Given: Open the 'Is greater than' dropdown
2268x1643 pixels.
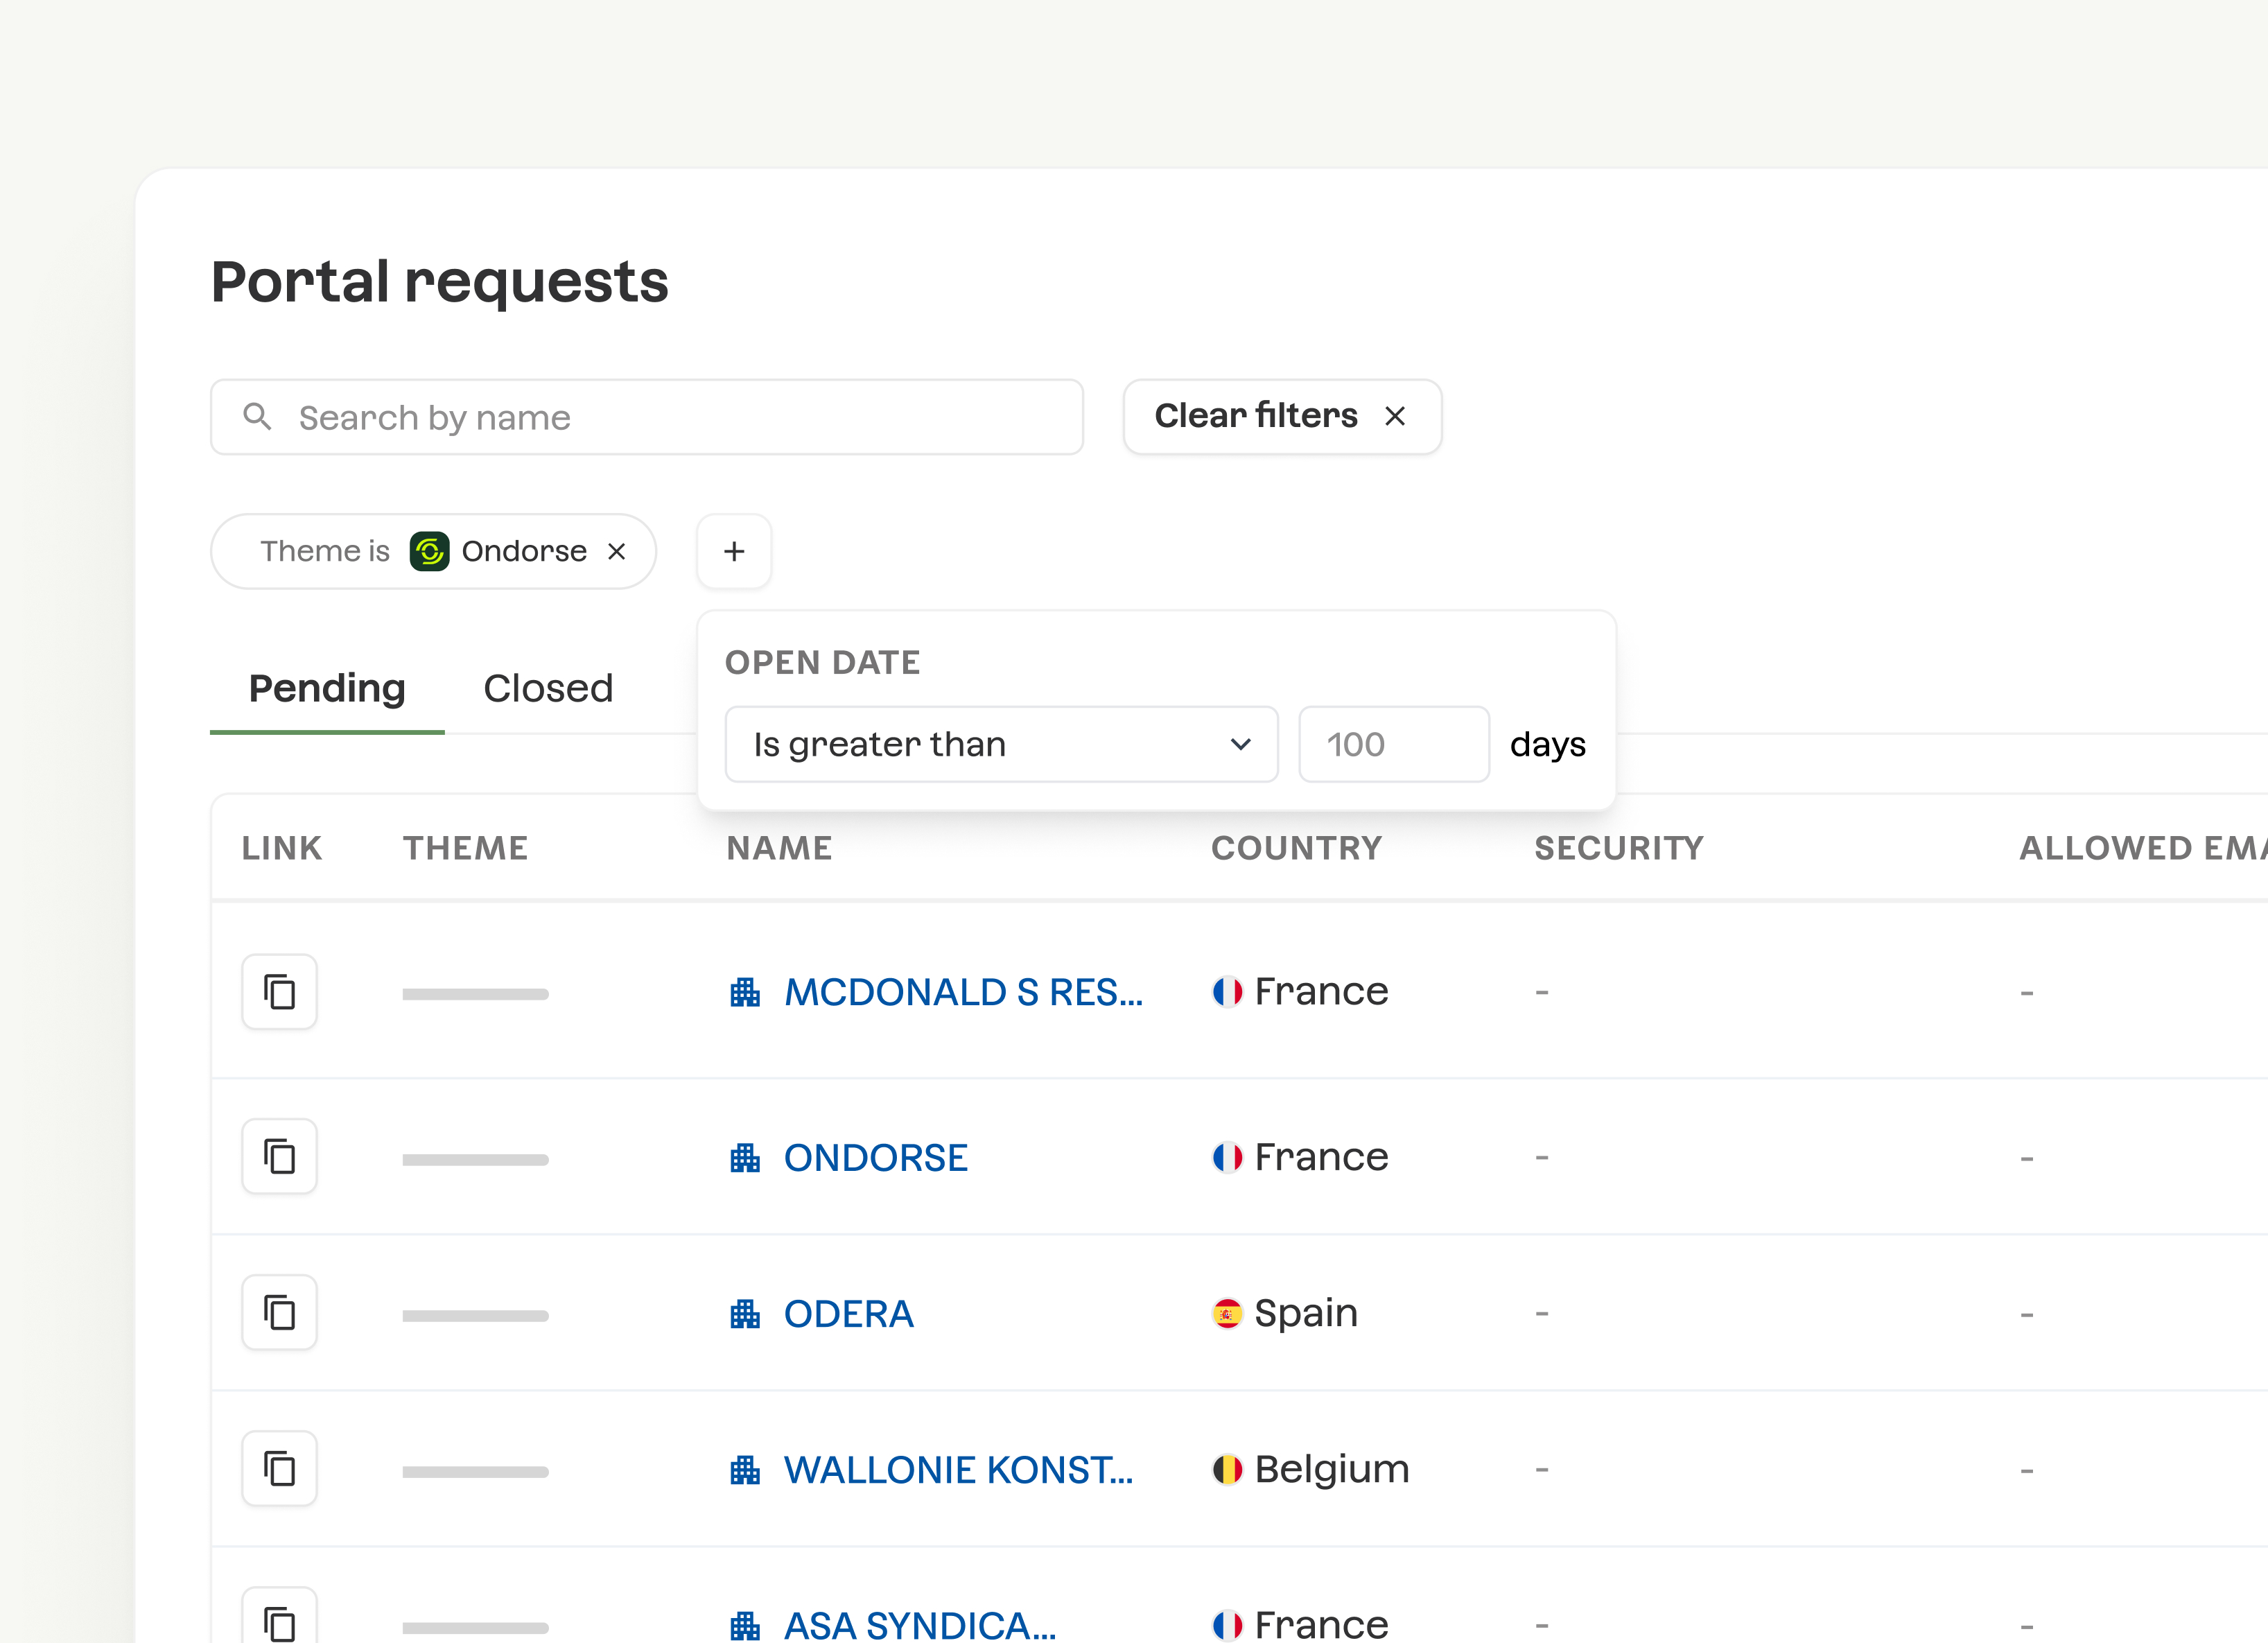Looking at the screenshot, I should 1001,745.
